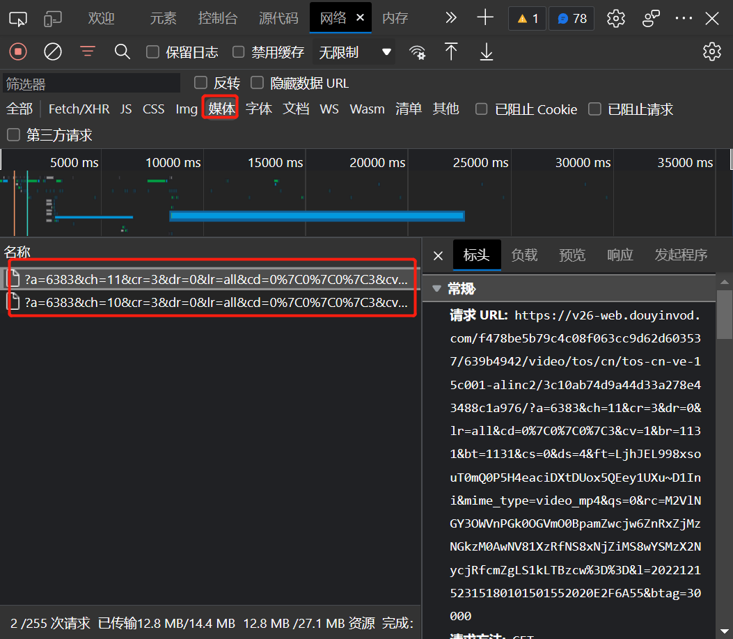Viewport: 733px width, 639px height.
Task: Collapse the 常规 section
Action: click(x=437, y=289)
